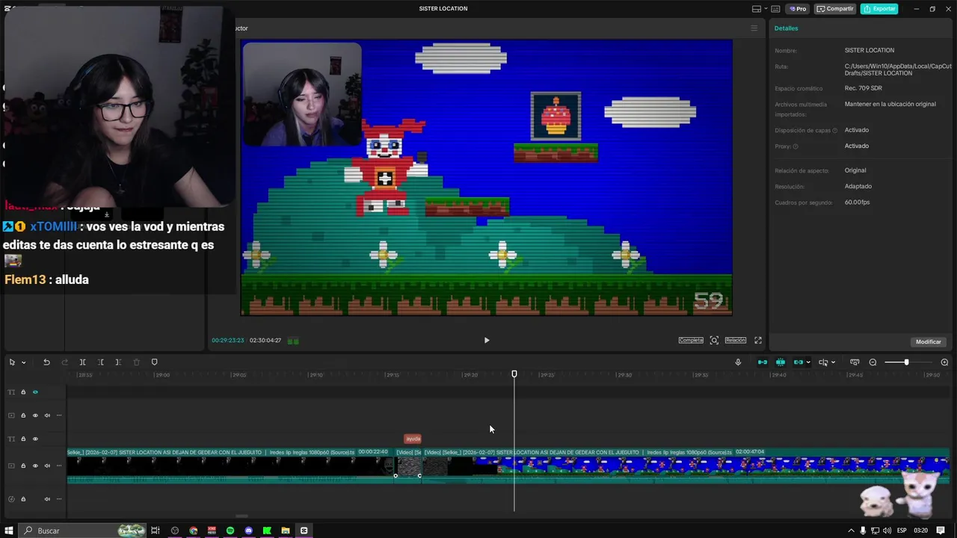This screenshot has width=957, height=538.
Task: Click the playhead marker on the timeline ruler
Action: [x=514, y=374]
